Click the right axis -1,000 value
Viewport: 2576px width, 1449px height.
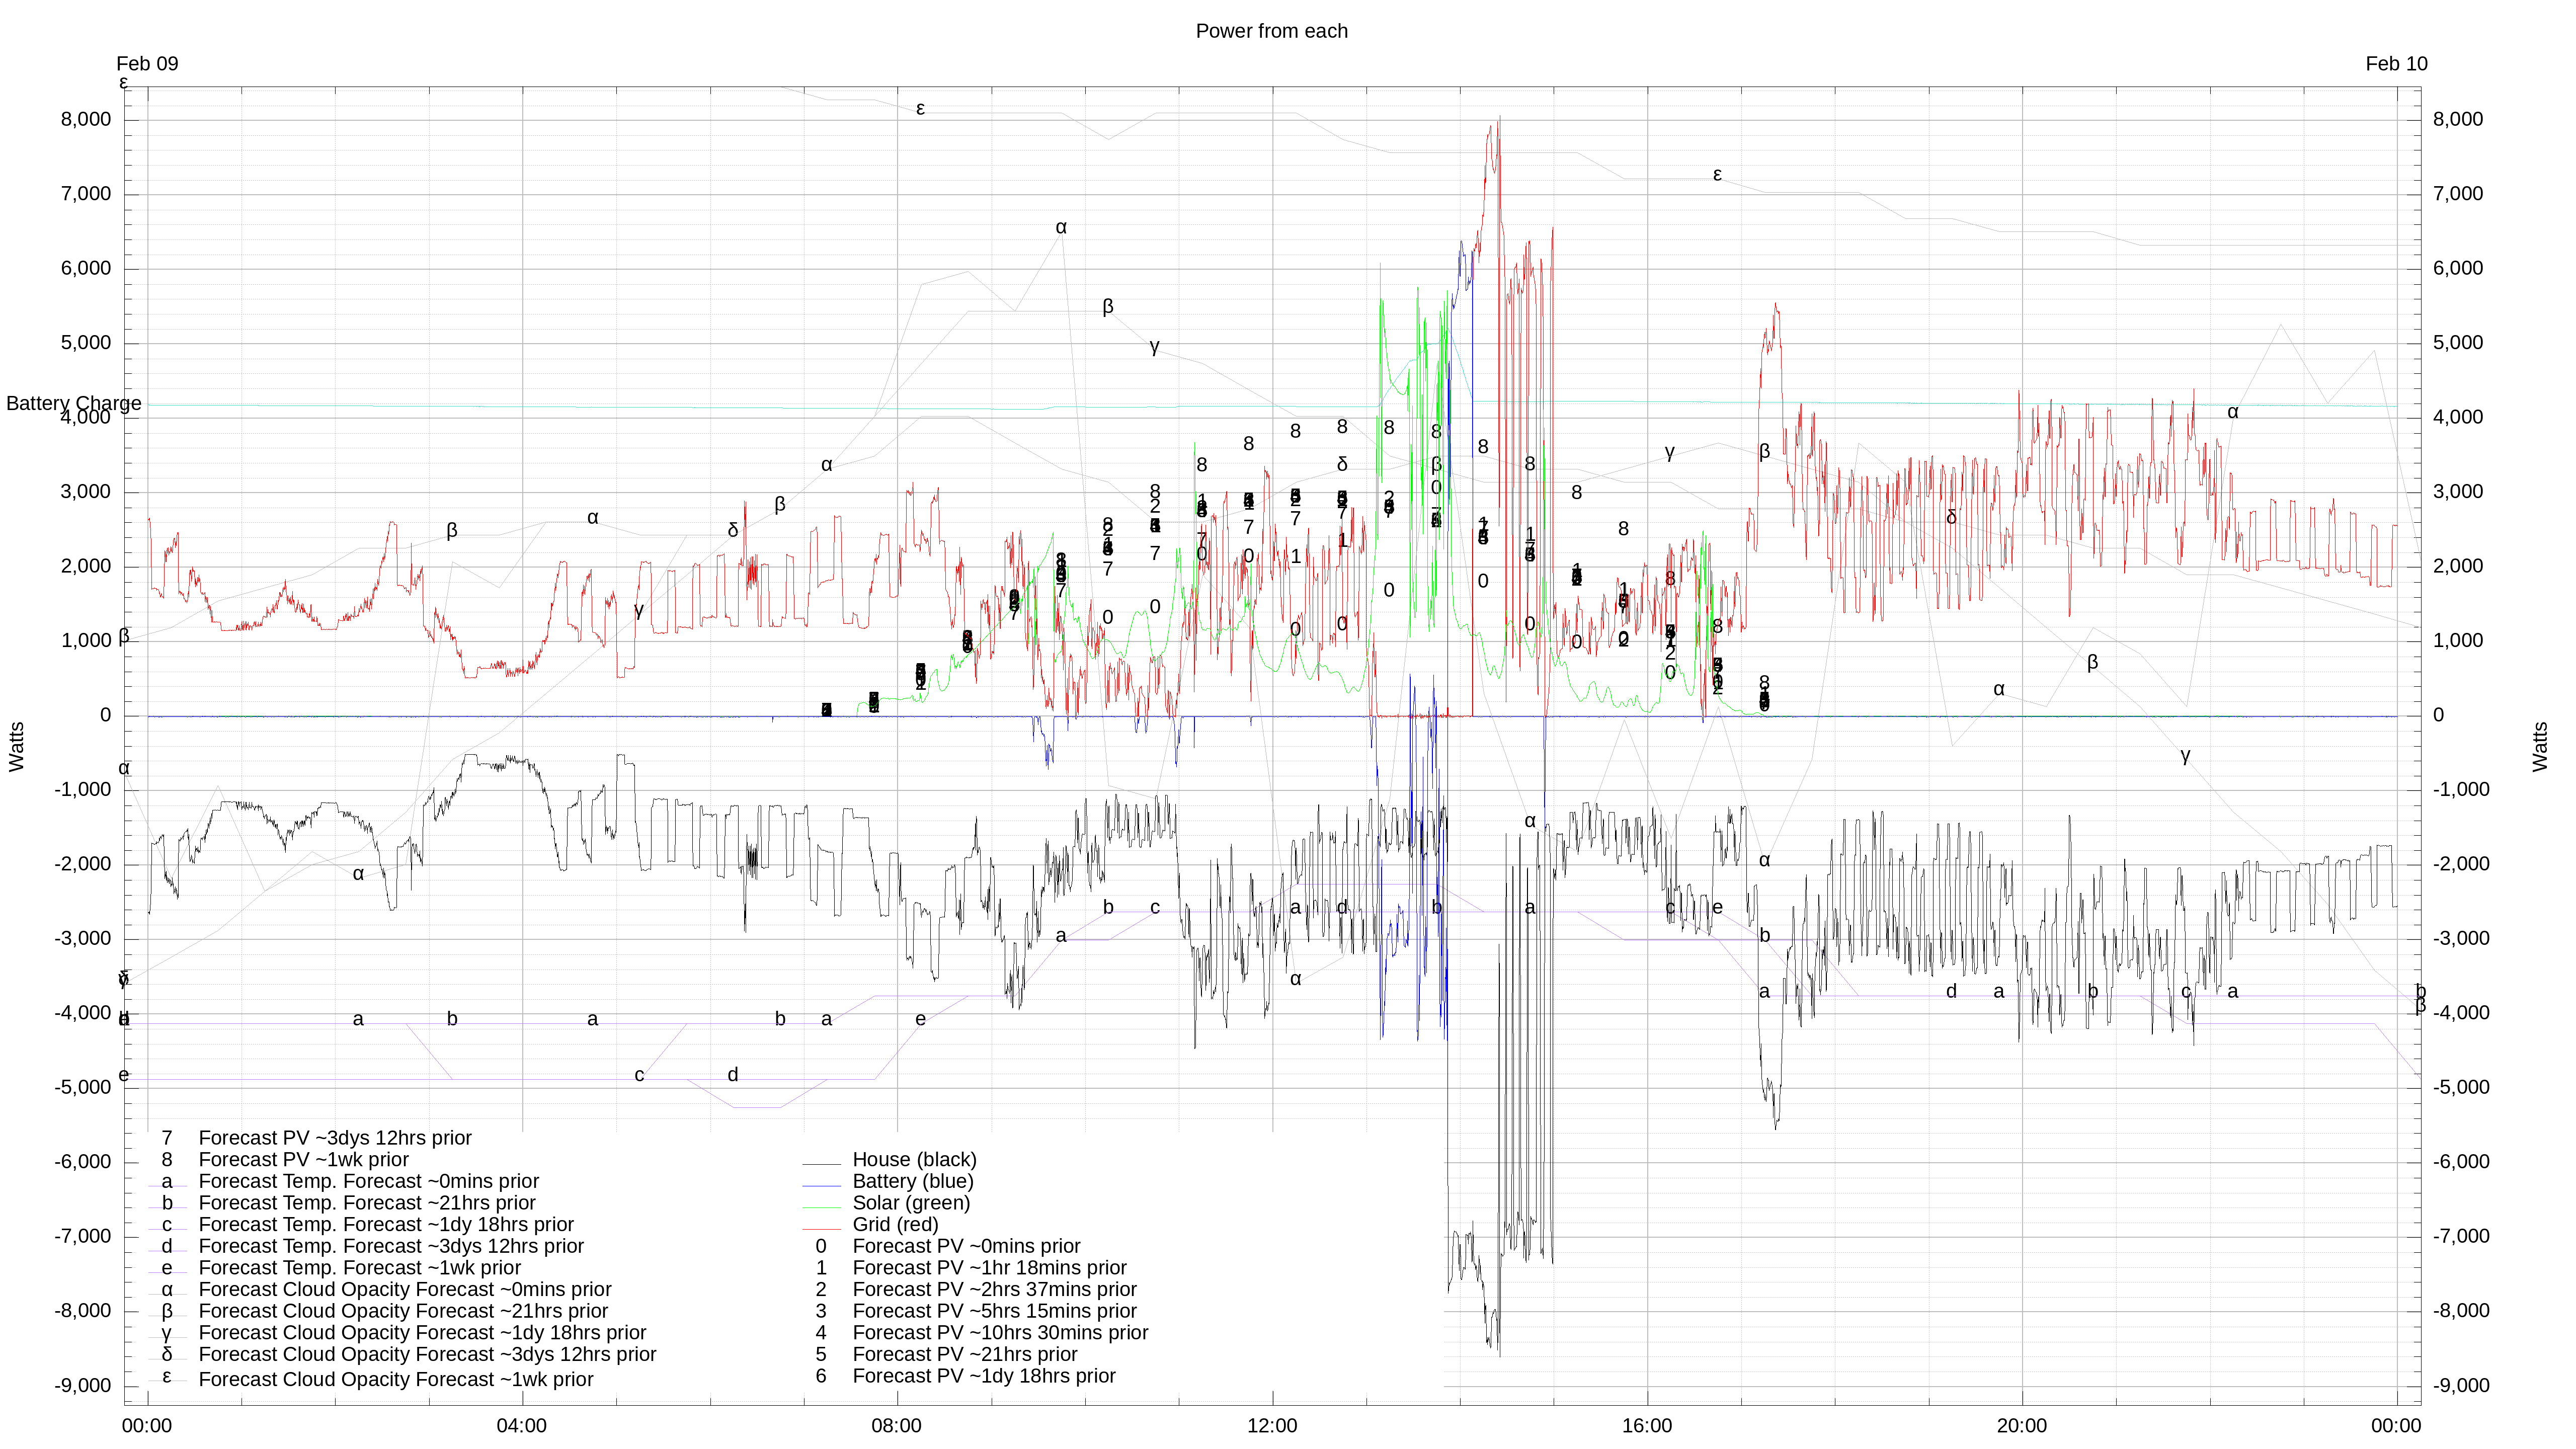[2461, 790]
